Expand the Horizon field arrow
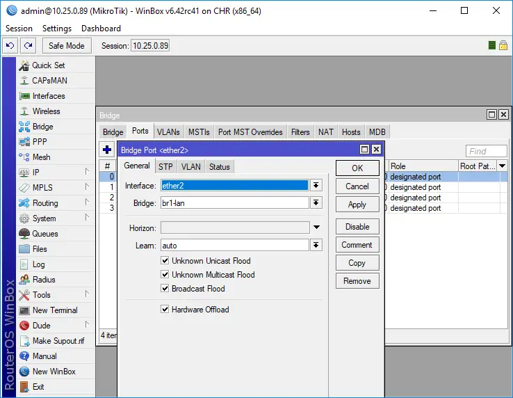This screenshot has width=513, height=398. click(x=316, y=228)
